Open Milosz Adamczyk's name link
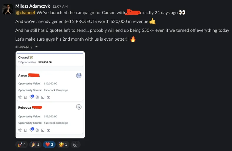 [33, 6]
